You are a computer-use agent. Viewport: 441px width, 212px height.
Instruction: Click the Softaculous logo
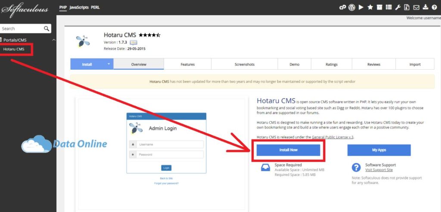[x=24, y=9]
